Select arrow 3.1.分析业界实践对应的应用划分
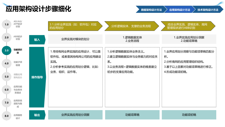The height and width of the screenshot is (127, 225). coord(75,26)
